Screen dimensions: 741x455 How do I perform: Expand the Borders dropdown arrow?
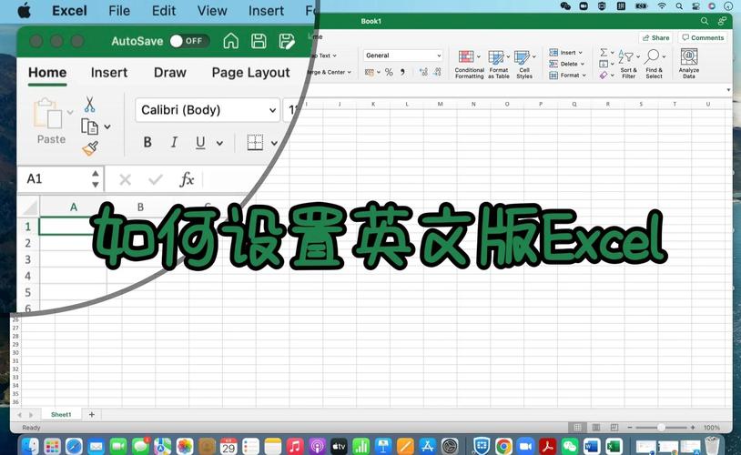[274, 143]
